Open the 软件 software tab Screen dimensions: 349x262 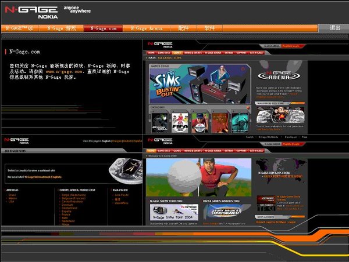[x=209, y=28]
